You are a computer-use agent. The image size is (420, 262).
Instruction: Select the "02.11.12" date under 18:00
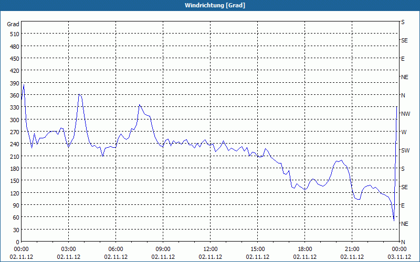pos(305,257)
